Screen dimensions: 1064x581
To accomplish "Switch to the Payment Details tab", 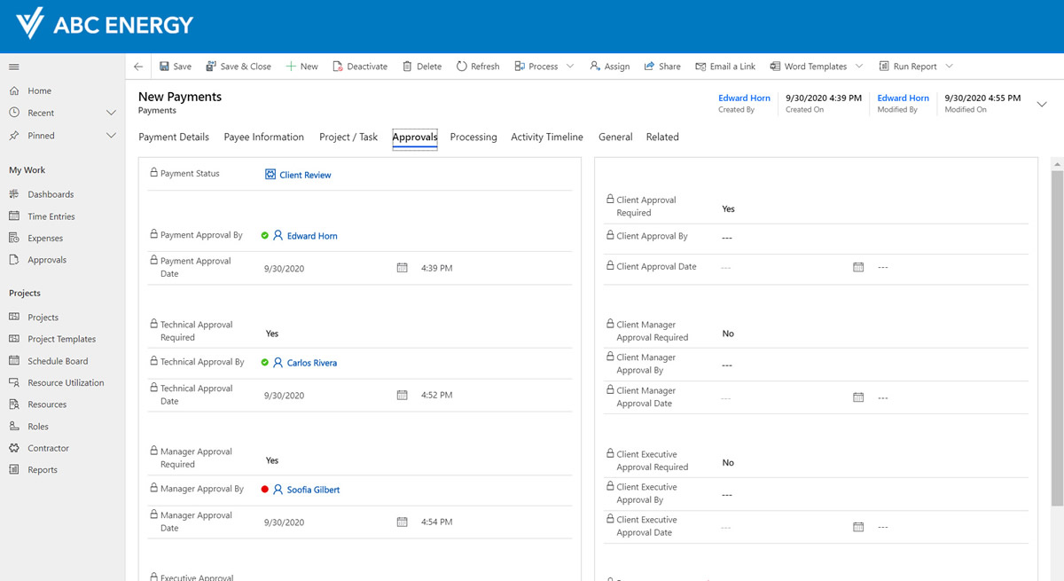I will [174, 137].
